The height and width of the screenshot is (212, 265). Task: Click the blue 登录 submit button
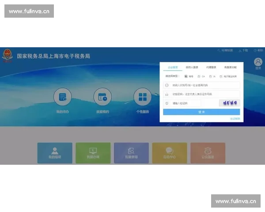point(201,112)
